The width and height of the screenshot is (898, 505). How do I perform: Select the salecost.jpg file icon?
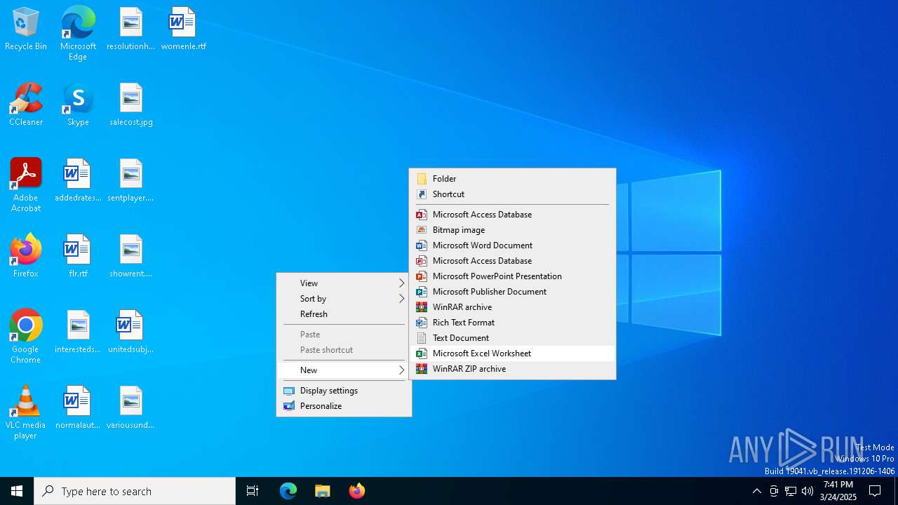130,105
